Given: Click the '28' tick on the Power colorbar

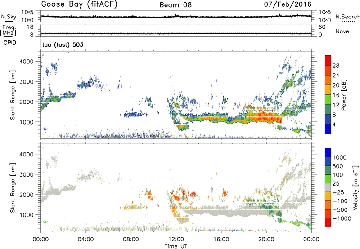Looking at the screenshot, I should (336, 66).
